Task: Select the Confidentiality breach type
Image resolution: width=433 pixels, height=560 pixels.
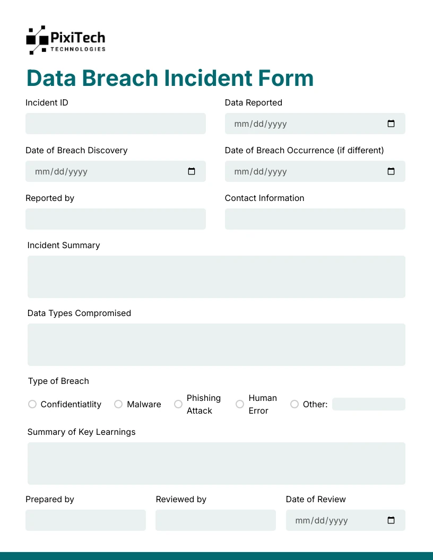Action: pyautogui.click(x=32, y=404)
